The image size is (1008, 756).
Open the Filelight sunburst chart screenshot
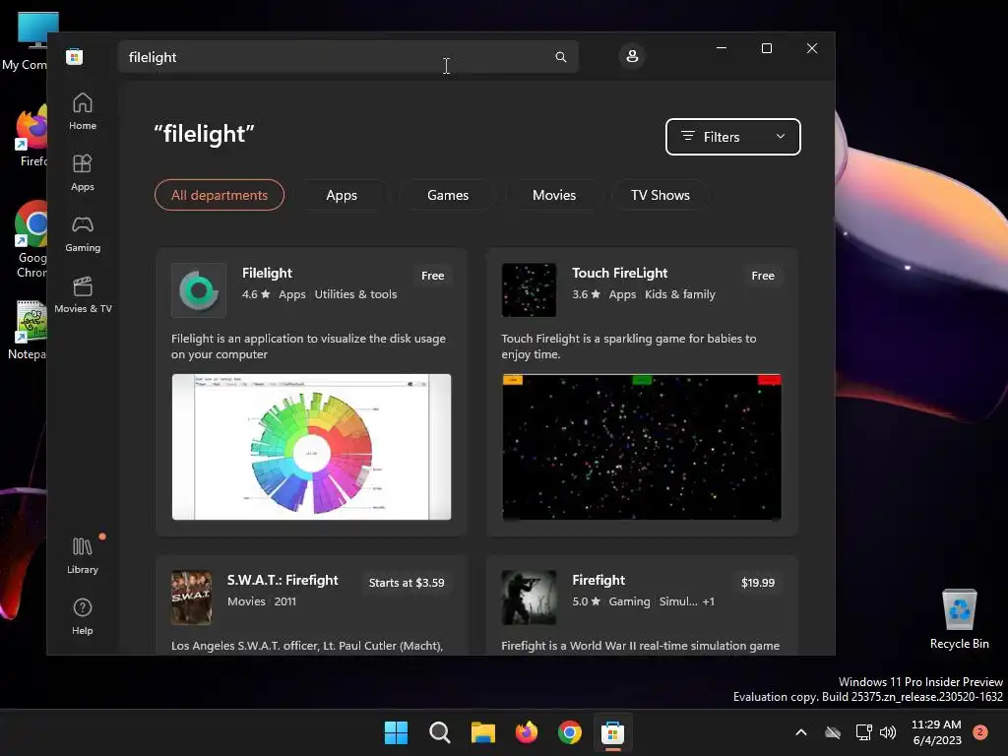(311, 447)
